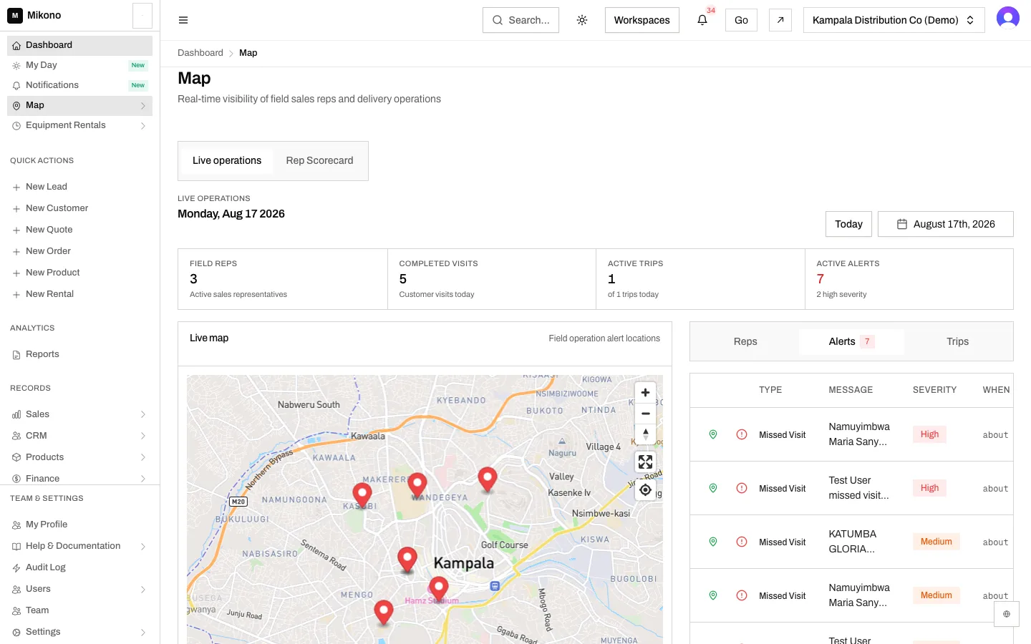Open the Audit Log icon

pyautogui.click(x=16, y=568)
